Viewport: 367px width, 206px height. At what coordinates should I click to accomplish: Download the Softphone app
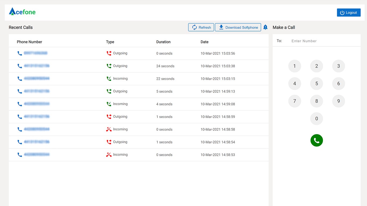point(238,27)
